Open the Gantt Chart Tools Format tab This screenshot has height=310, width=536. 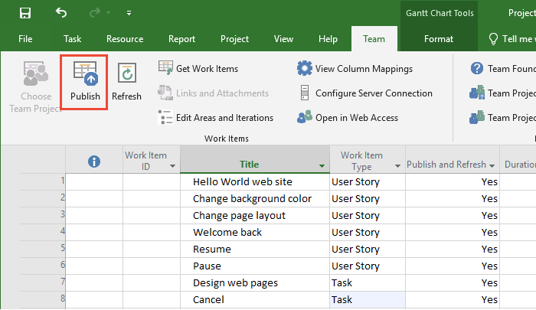(439, 39)
